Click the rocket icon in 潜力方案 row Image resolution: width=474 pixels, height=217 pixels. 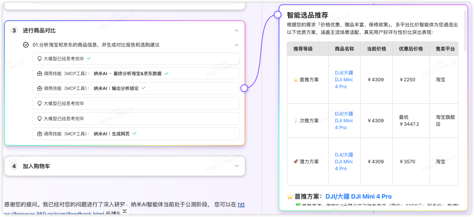pyautogui.click(x=296, y=161)
